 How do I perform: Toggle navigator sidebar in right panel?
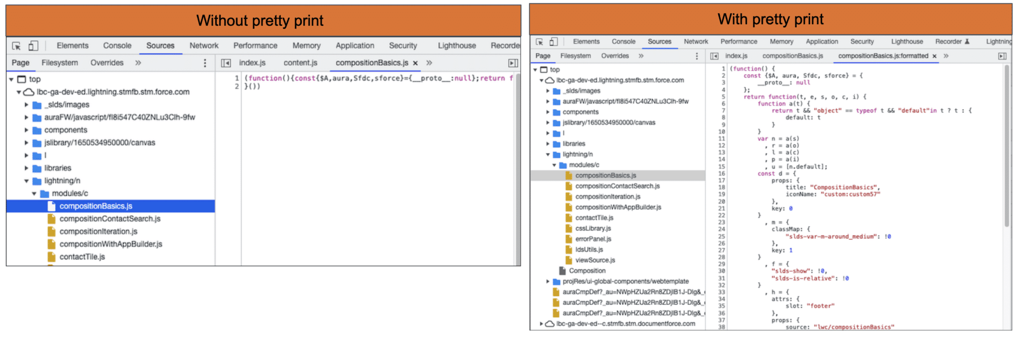coord(714,56)
